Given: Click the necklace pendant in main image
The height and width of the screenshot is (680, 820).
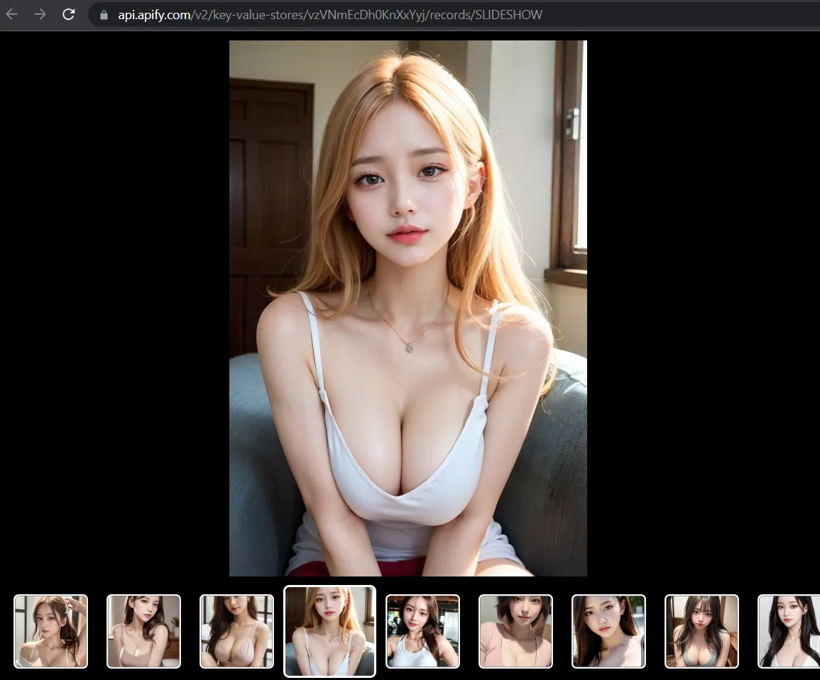Looking at the screenshot, I should 410,347.
